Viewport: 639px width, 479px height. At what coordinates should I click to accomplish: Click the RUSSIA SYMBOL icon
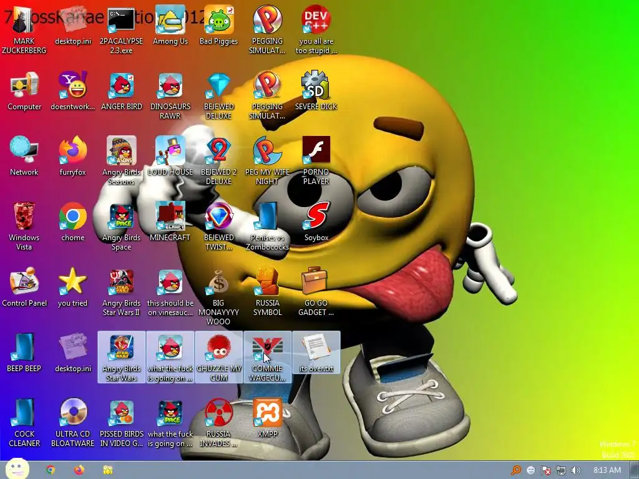tap(267, 292)
